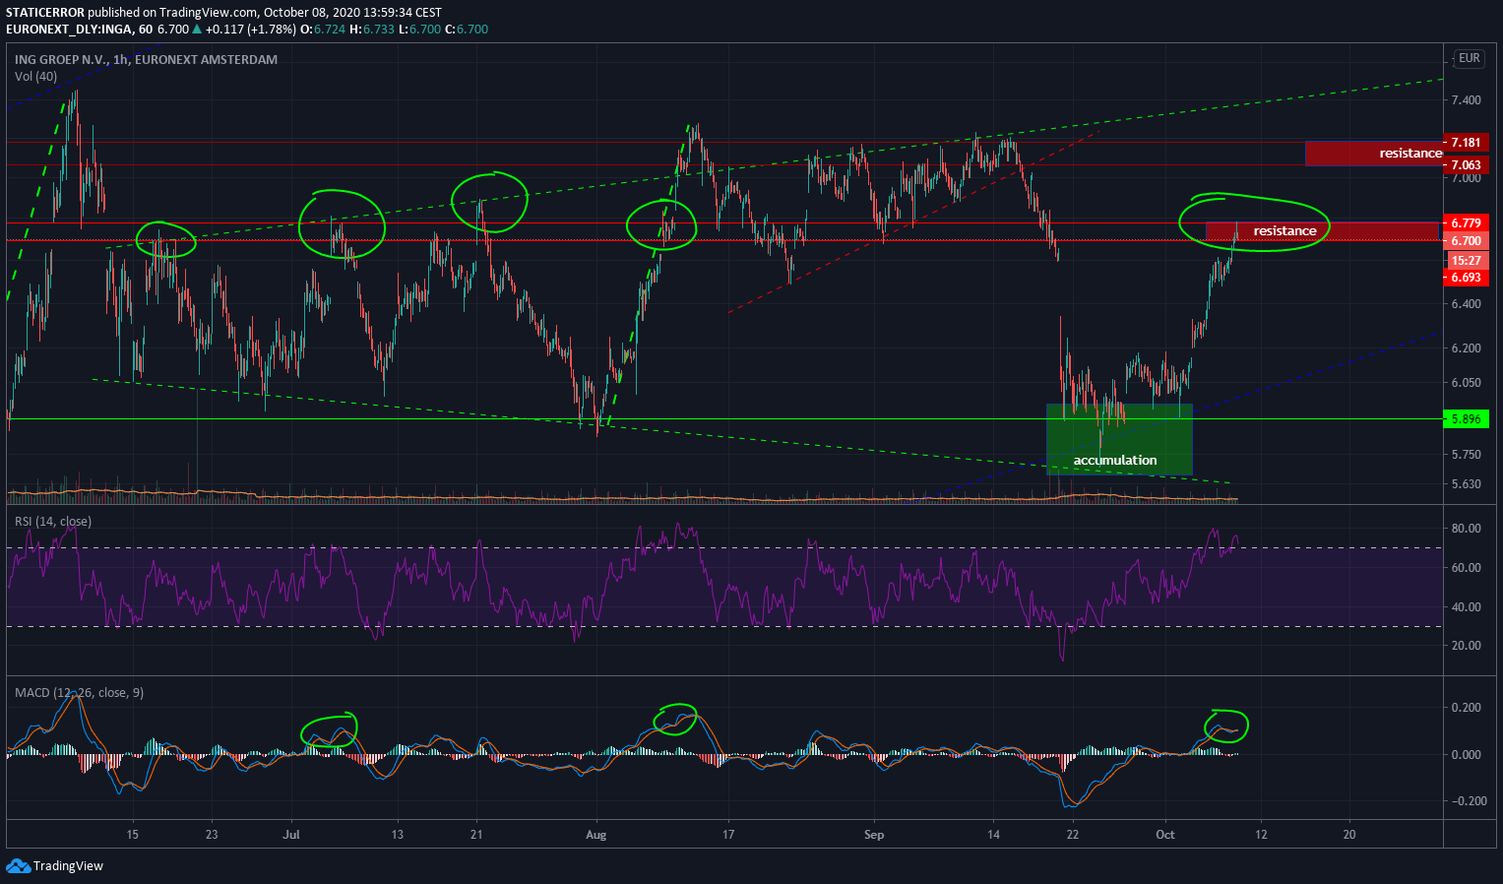Click 6.050 on the price axis

[x=1466, y=383]
